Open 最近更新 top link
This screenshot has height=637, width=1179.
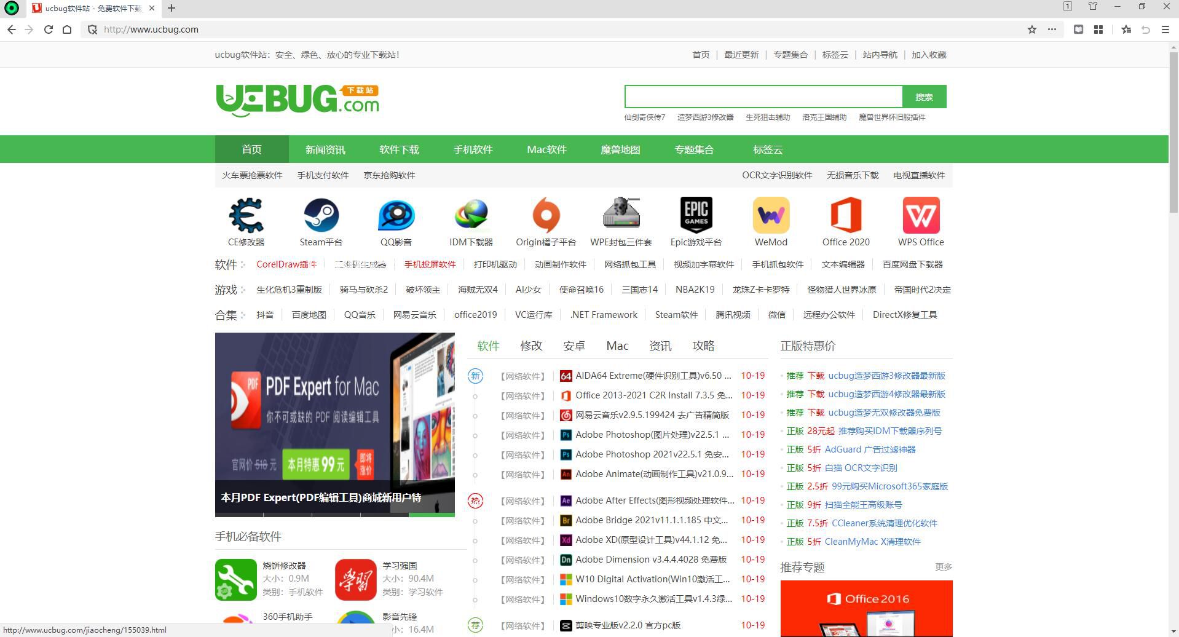pyautogui.click(x=741, y=55)
